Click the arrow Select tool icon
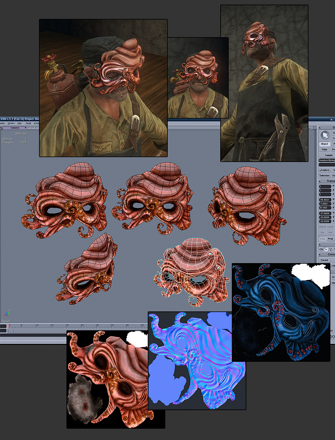Image resolution: width=335 pixels, height=440 pixels. pos(325,135)
